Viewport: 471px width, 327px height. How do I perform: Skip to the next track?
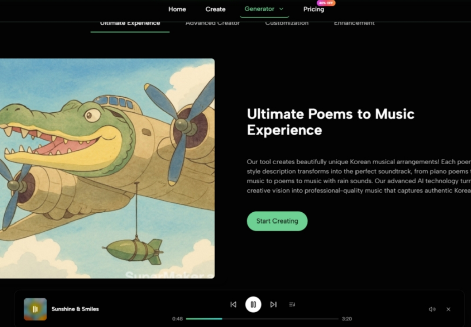273,304
